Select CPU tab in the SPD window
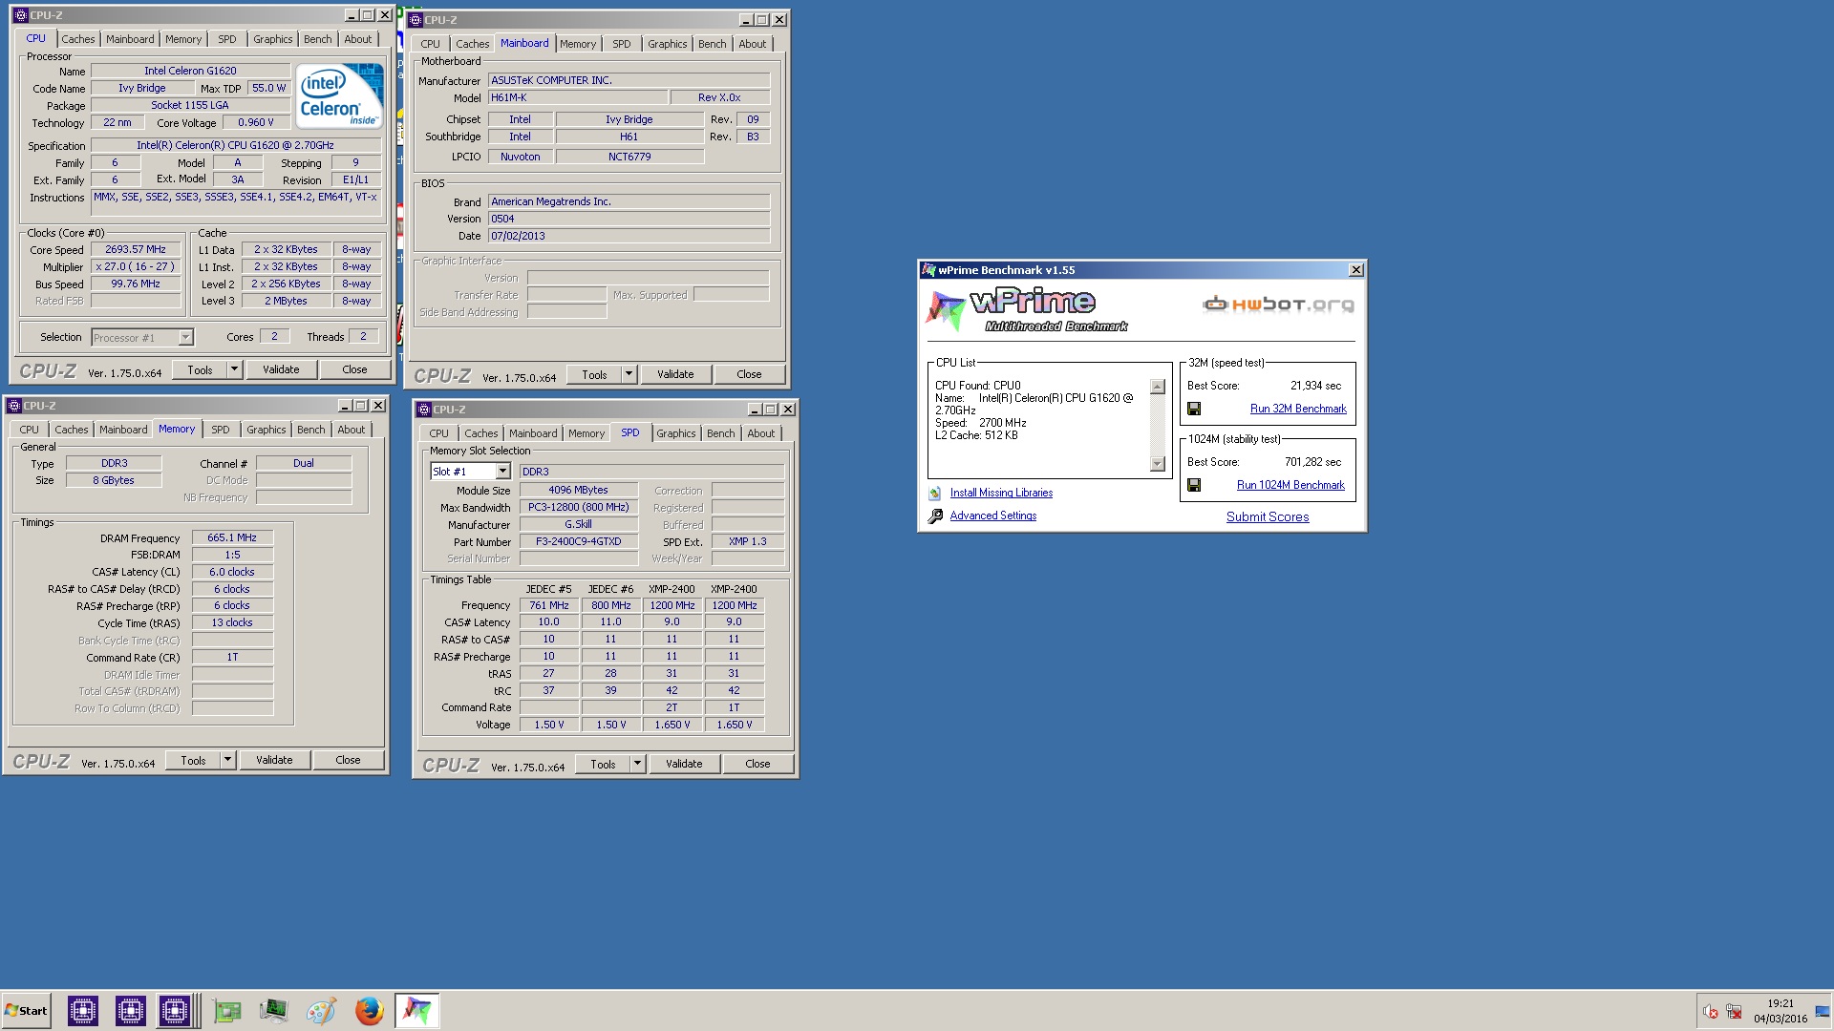The height and width of the screenshot is (1031, 1834). point(438,433)
